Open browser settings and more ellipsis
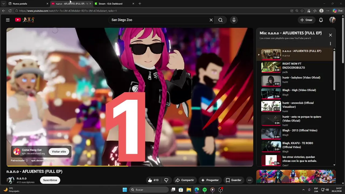This screenshot has height=194, width=345. pyautogui.click(x=328, y=11)
